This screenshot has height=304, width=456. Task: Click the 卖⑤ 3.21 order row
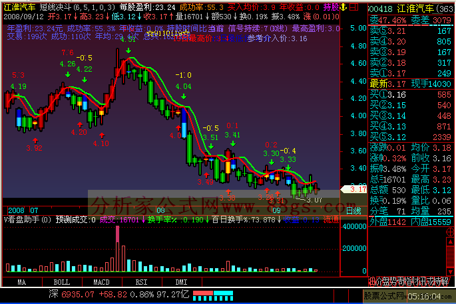click(410, 31)
